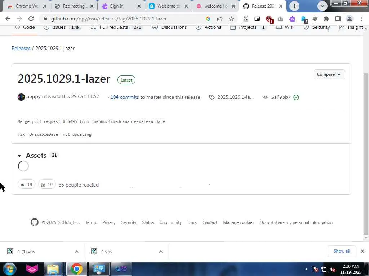369x276 pixels.
Task: Open the Windows Start button
Action: tap(9, 269)
